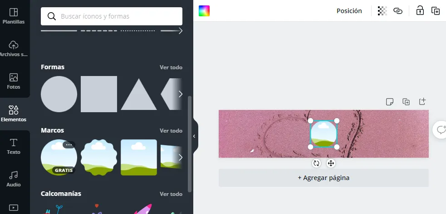Add the circle frame marked GRATIS
This screenshot has width=446, height=214.
point(59,157)
